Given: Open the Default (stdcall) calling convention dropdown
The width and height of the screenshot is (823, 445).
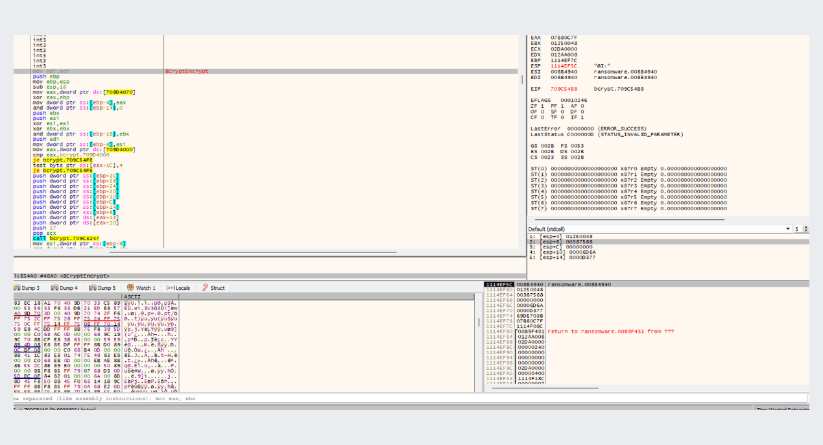Looking at the screenshot, I should [x=659, y=229].
